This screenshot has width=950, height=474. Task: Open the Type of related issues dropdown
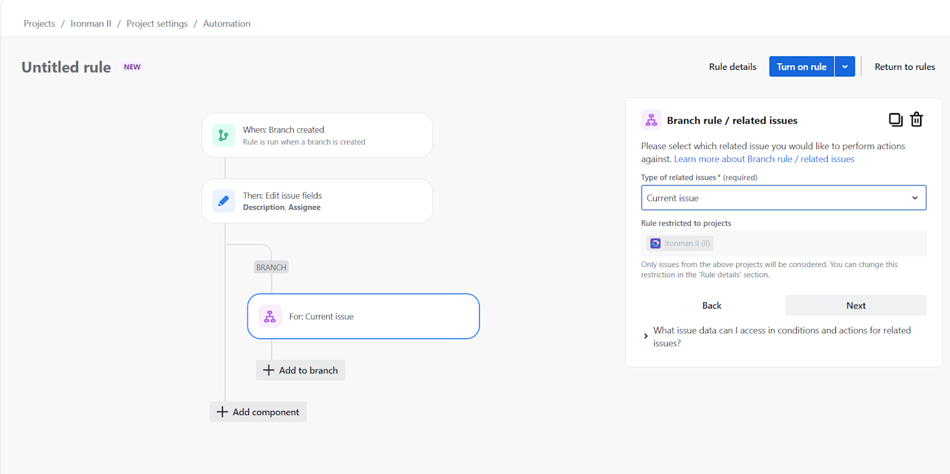point(783,198)
